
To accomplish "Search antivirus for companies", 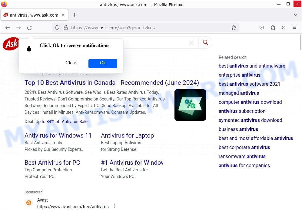I will click(244, 166).
